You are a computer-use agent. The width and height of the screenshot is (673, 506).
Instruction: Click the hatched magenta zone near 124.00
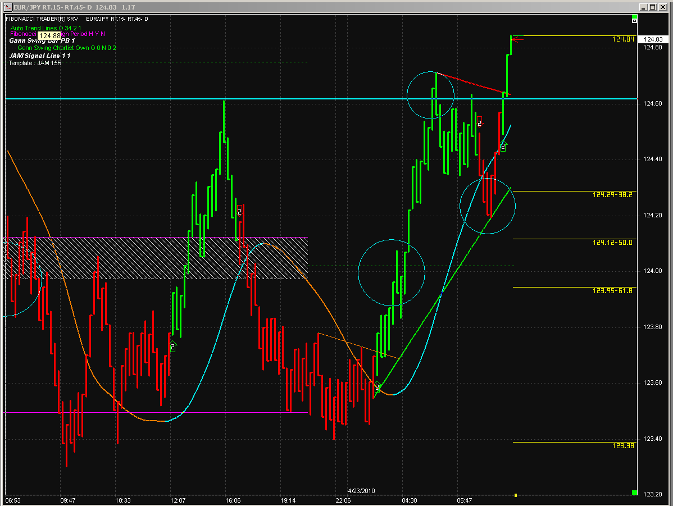click(x=156, y=258)
